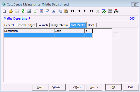
Task: Show the Budget/Actual tab
Action: click(x=59, y=25)
